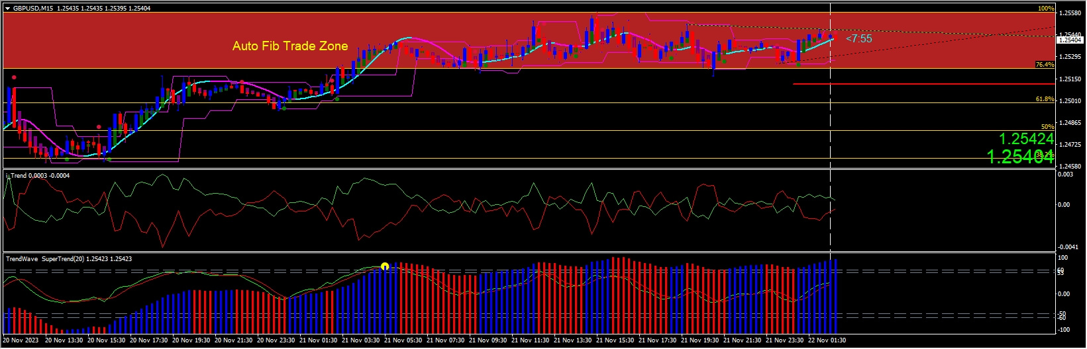Click the '21 Nov 09:30' time label

pos(488,340)
